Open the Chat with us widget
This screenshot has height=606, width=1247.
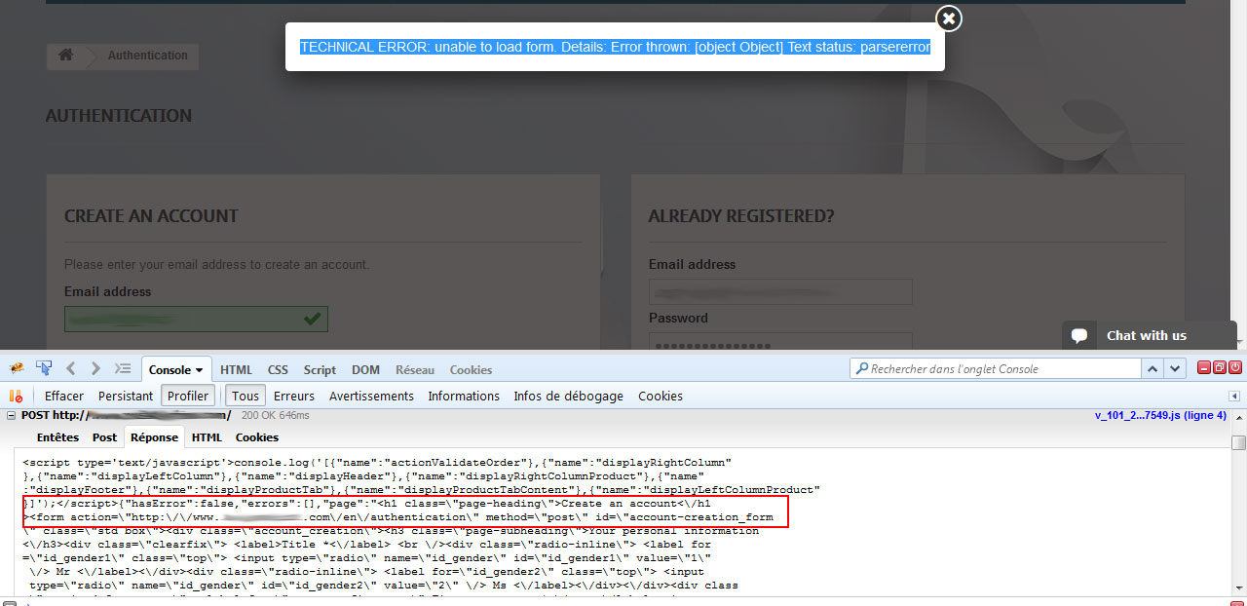click(1149, 335)
